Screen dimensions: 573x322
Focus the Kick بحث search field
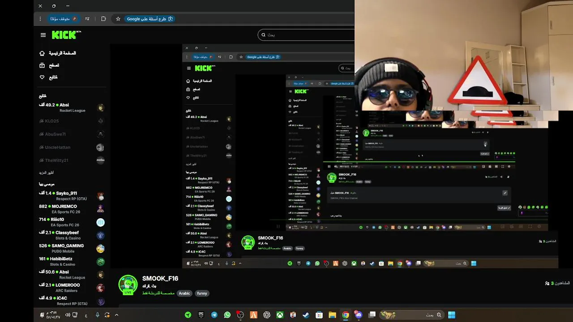[x=306, y=35]
